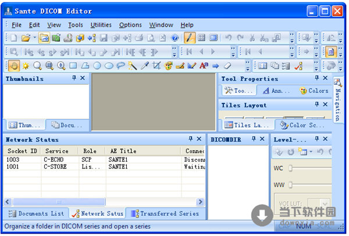
Task: Toggle auto-hide pin on Network Status panel
Action: [x=190, y=140]
